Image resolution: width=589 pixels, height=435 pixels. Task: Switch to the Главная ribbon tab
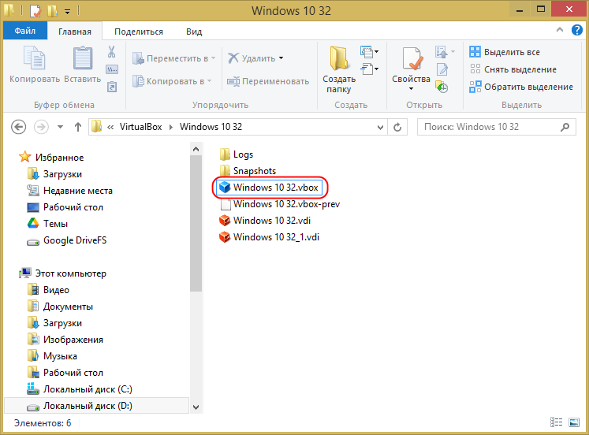(x=75, y=32)
